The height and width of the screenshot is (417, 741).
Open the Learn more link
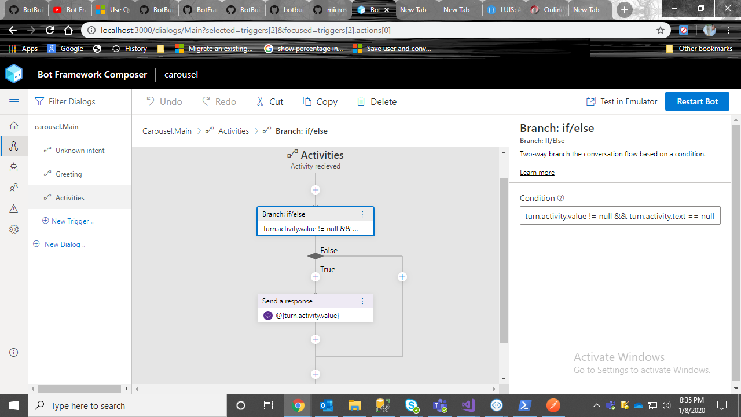(x=537, y=173)
